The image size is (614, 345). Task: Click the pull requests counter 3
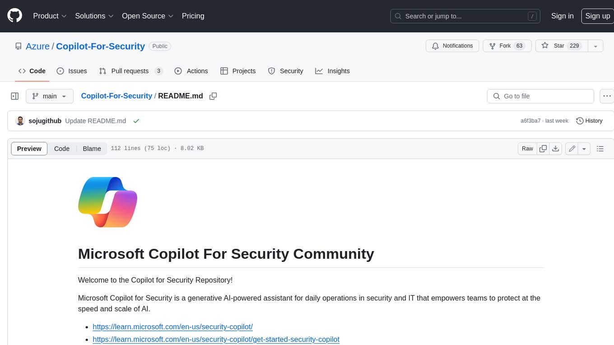(x=158, y=71)
